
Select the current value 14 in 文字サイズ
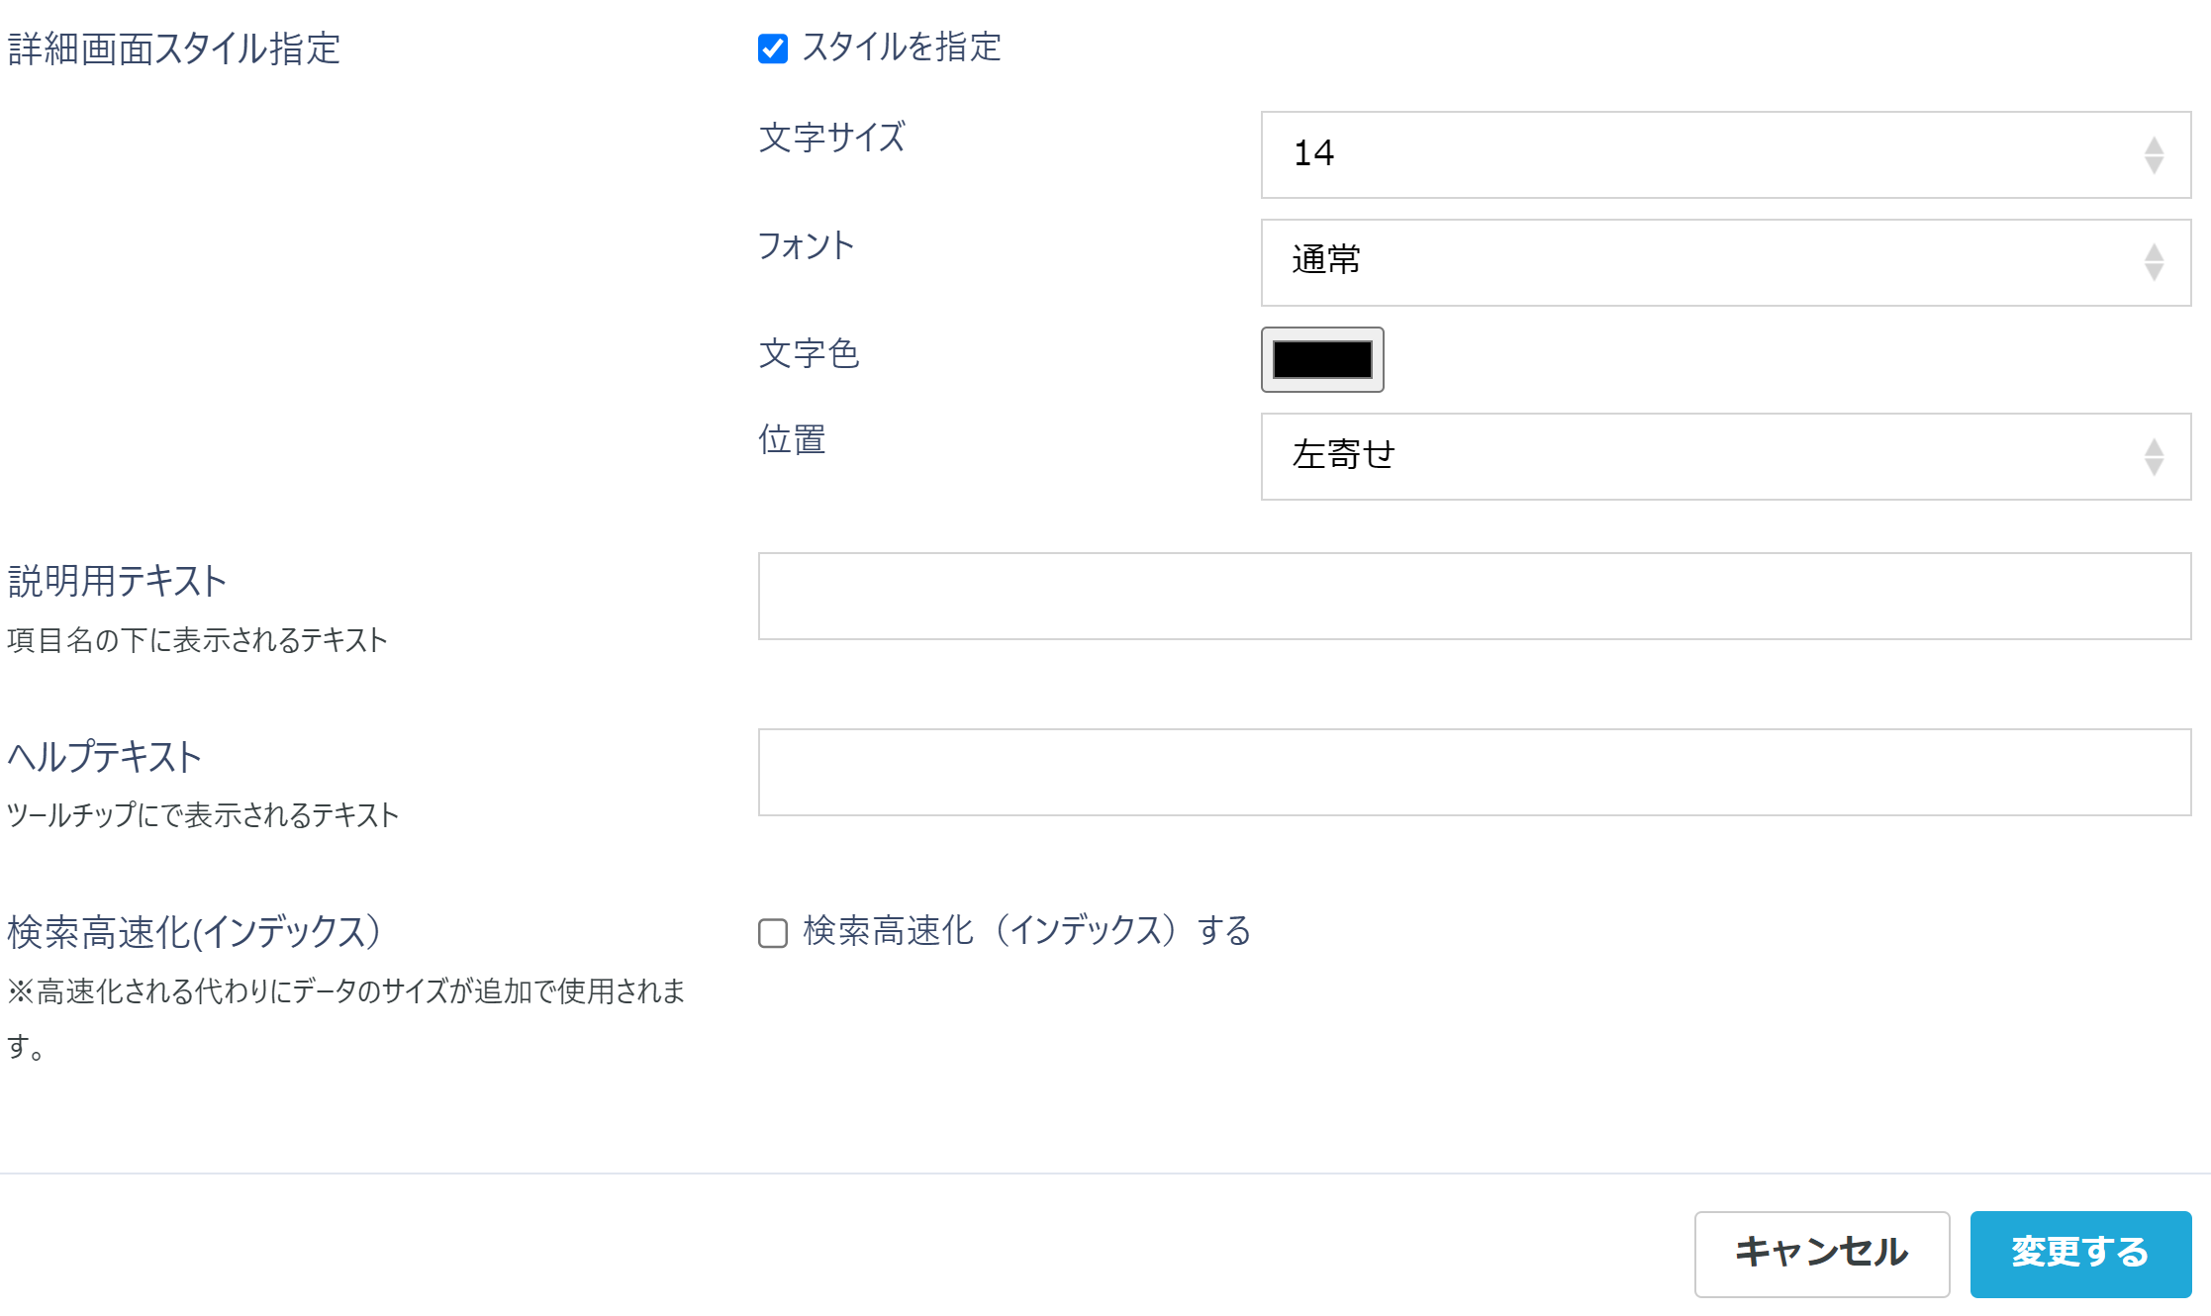(1313, 154)
